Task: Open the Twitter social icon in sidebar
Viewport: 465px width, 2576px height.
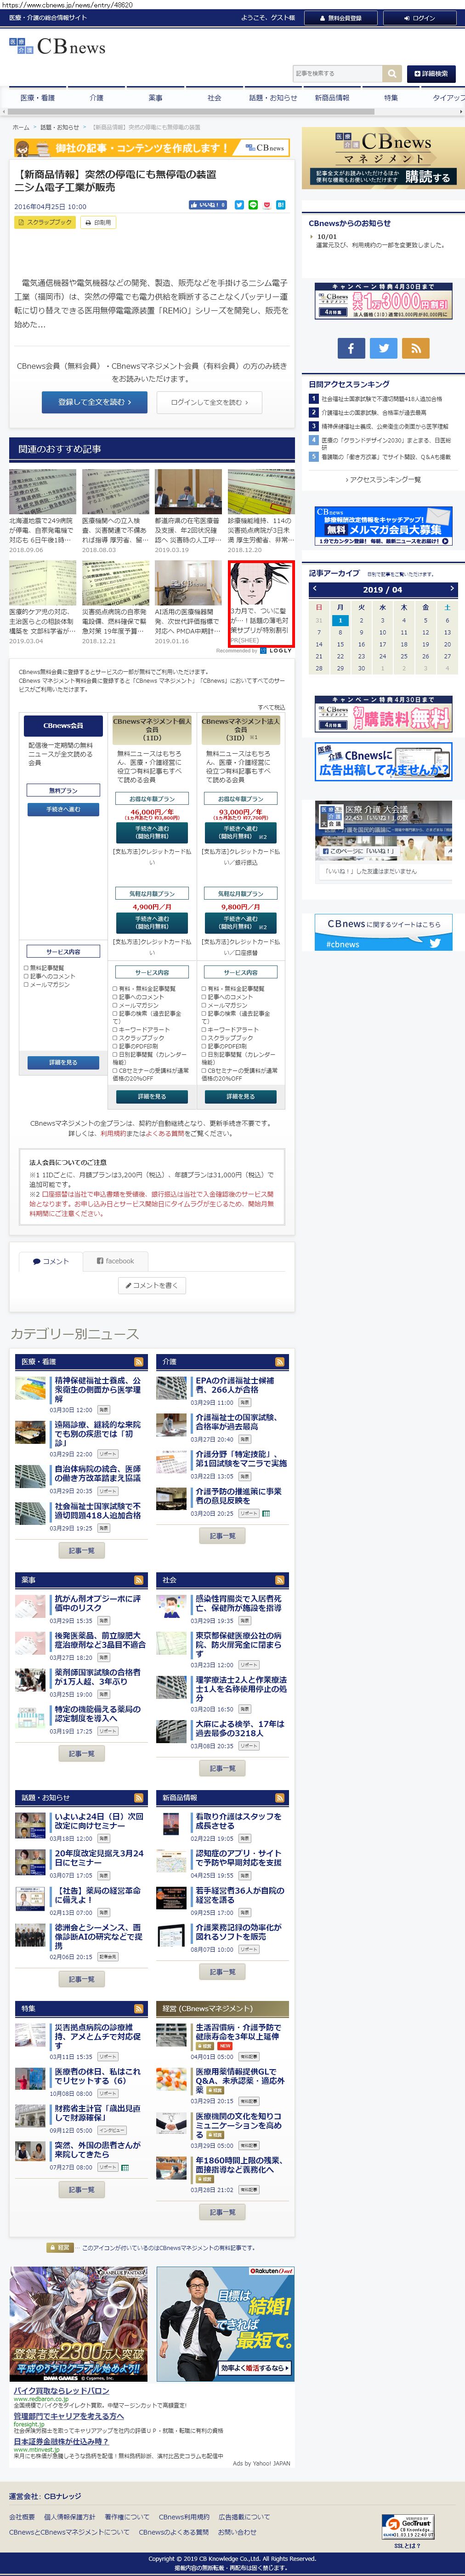Action: (383, 348)
